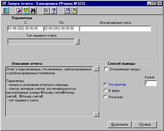Image resolution: width=164 pixels, height=131 pixels.
Task: Enable the Отложенный запуск checkbox
Action: [x=106, y=69]
